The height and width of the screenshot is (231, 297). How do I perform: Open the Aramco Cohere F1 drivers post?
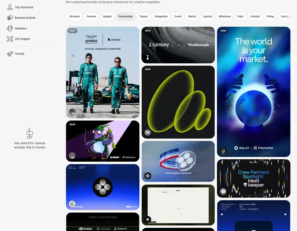coord(103,73)
